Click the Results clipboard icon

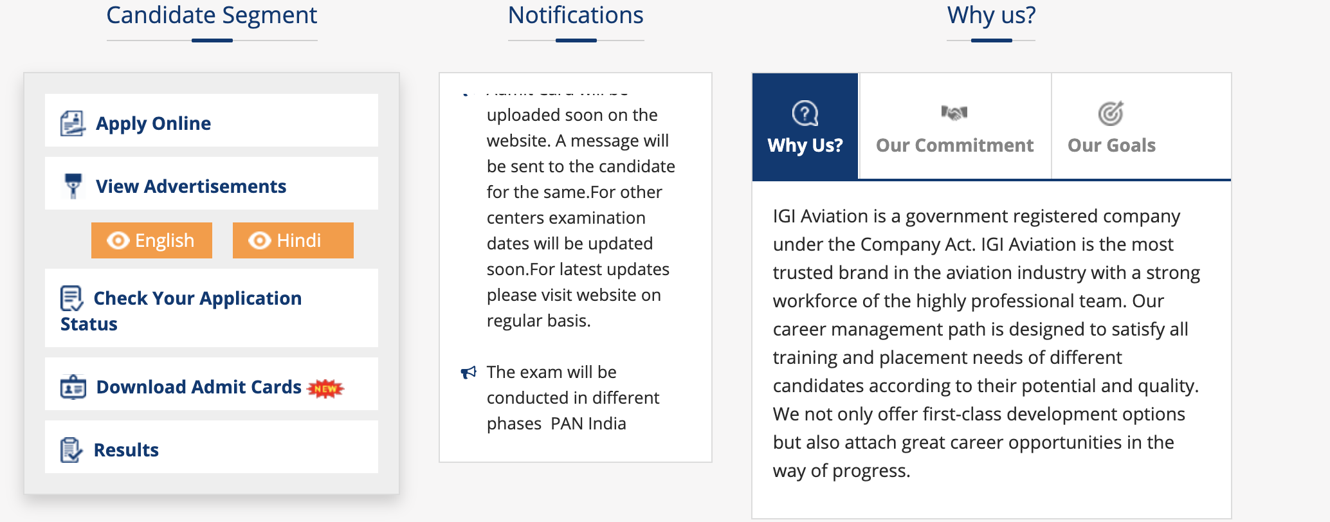coord(71,450)
